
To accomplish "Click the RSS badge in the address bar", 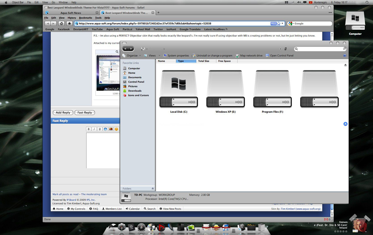I will tap(273, 24).
